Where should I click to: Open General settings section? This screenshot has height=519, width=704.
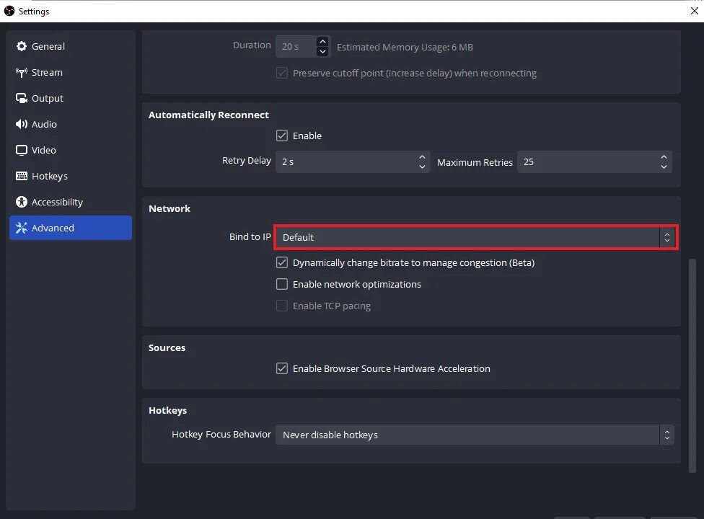tap(71, 46)
